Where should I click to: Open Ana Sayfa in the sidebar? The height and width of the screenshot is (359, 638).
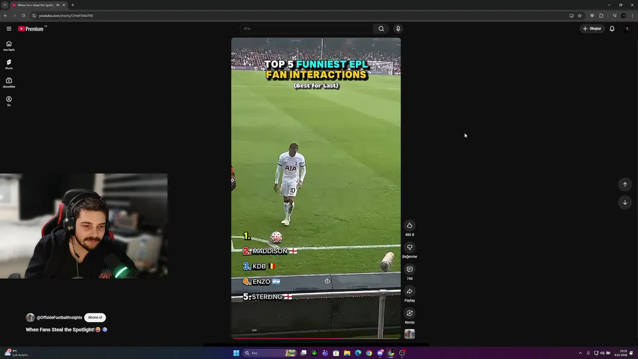(9, 46)
